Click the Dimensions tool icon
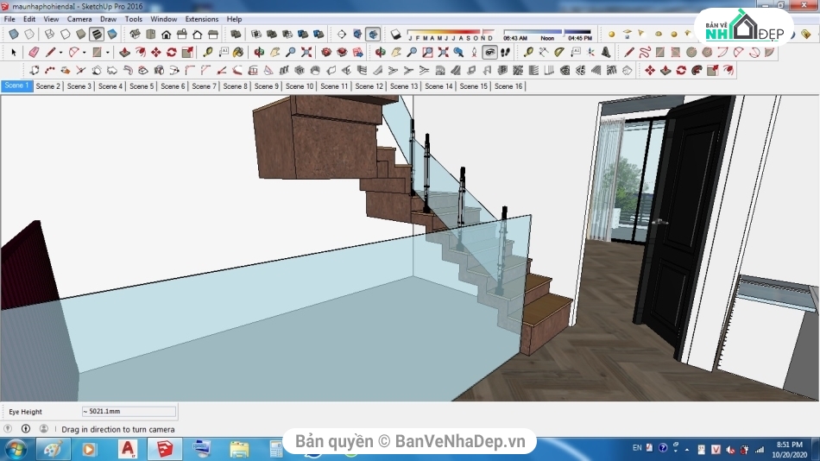The width and height of the screenshot is (820, 461). (x=544, y=53)
